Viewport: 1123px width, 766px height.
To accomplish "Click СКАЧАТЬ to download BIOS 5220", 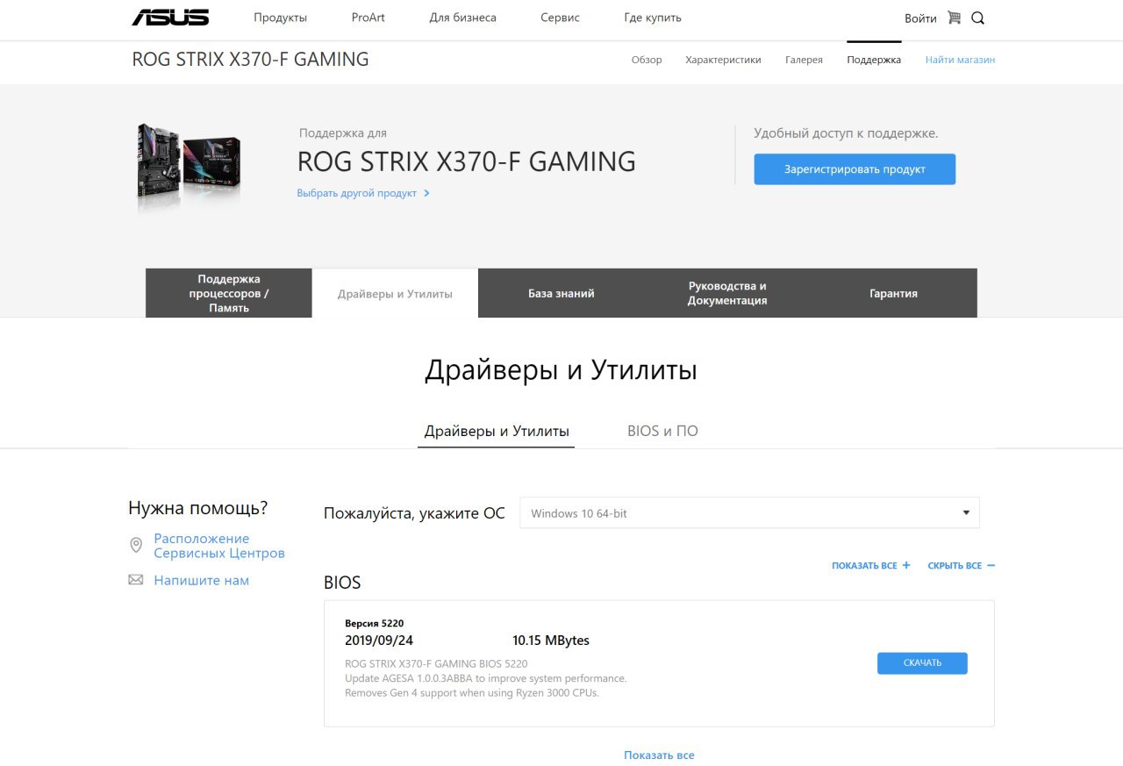I will [x=922, y=663].
